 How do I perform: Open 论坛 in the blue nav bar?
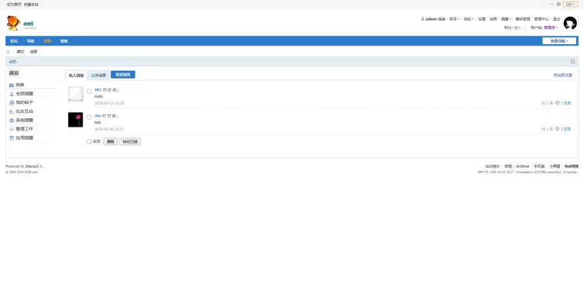(x=14, y=41)
